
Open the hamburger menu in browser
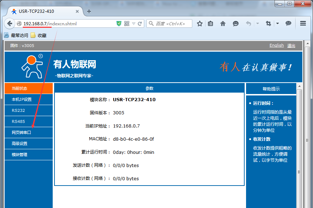303,24
